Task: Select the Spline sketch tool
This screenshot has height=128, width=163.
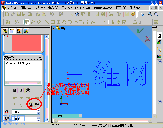Action: pyautogui.click(x=93, y=22)
